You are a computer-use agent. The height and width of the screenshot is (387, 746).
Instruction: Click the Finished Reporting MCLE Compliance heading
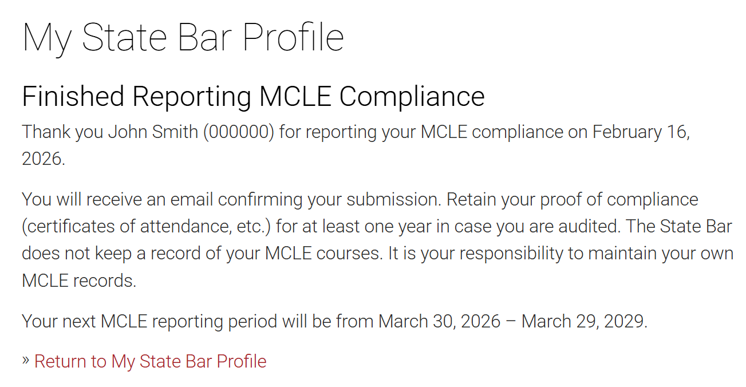[253, 96]
